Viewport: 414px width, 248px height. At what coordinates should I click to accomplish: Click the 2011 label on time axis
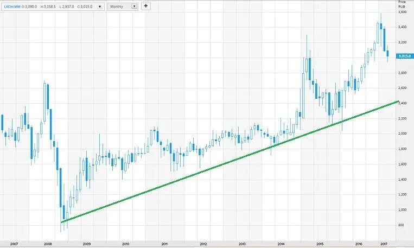click(x=164, y=244)
